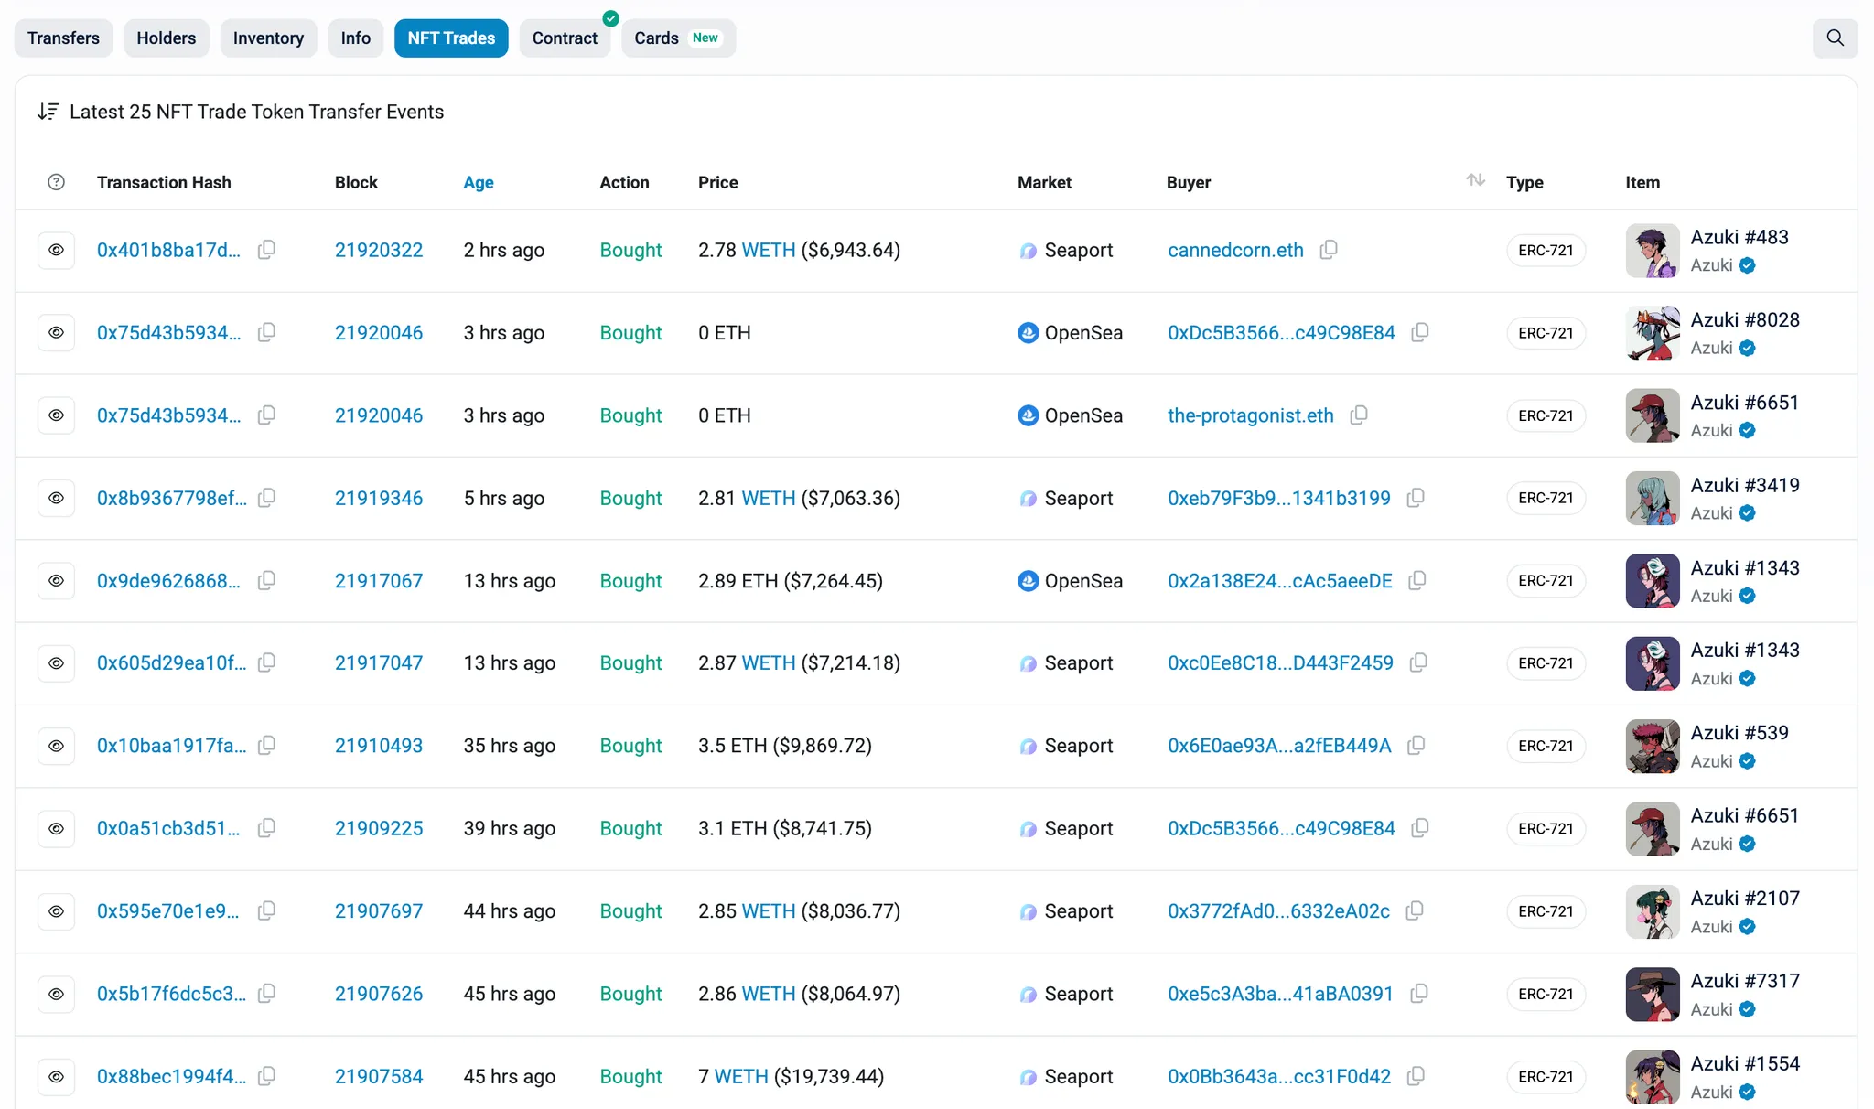
Task: Open Azuki #3419 thumbnail
Action: [1653, 498]
